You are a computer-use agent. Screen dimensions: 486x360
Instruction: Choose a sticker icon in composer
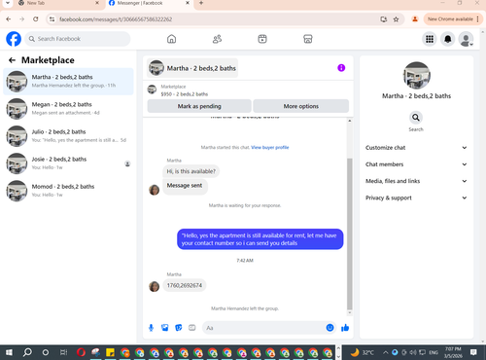pyautogui.click(x=179, y=328)
